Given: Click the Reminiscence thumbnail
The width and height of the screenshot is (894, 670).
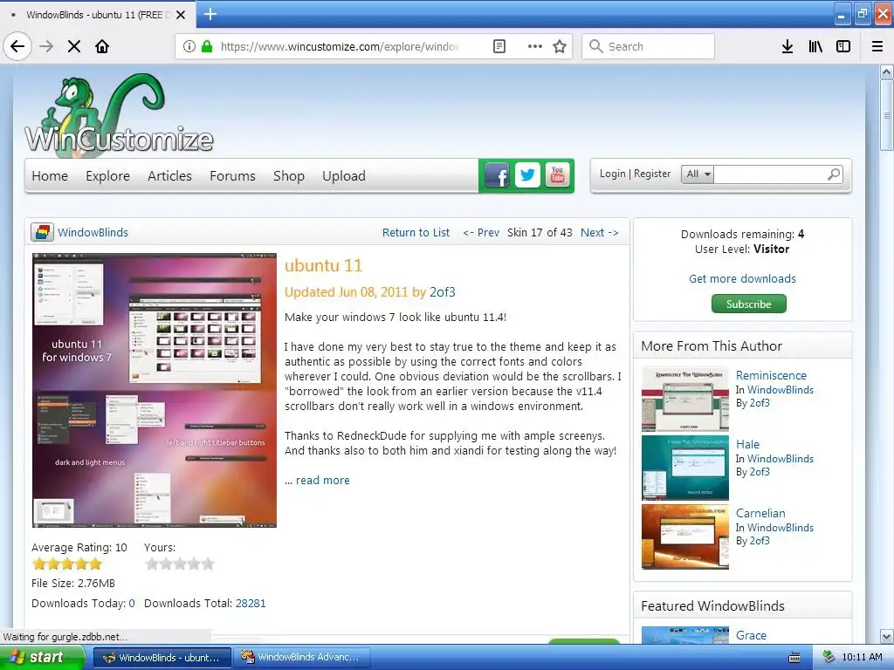Looking at the screenshot, I should [x=684, y=400].
